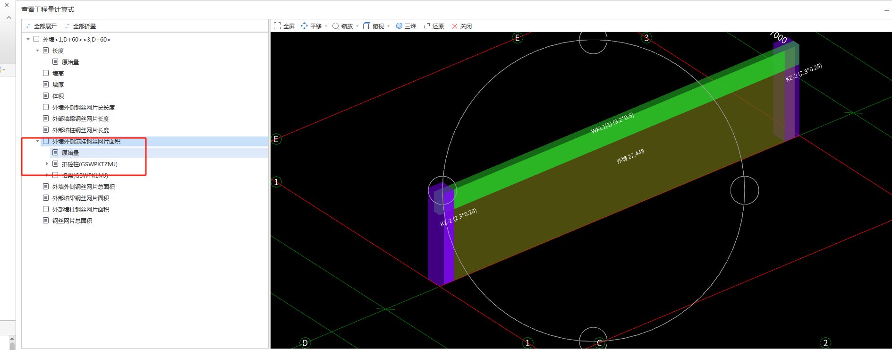The height and width of the screenshot is (350, 892).
Task: Click the axis 1 marker on left edge
Action: (276, 182)
